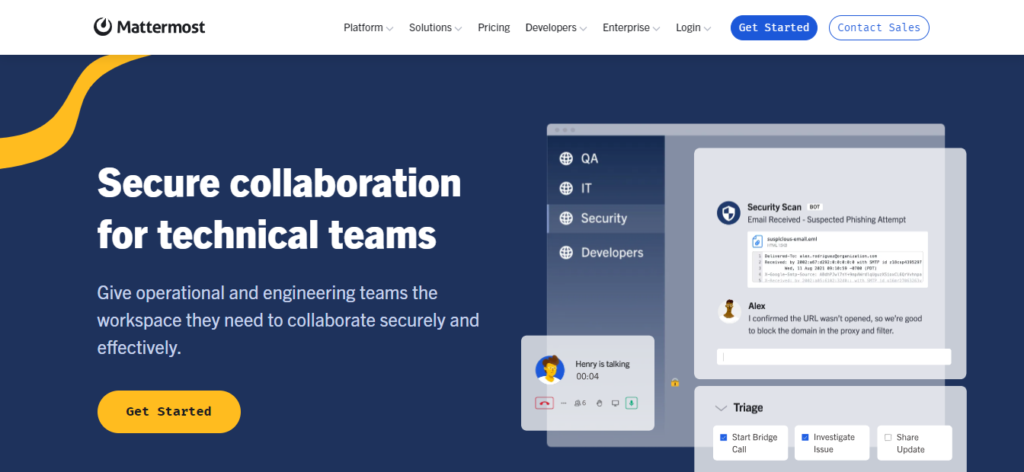Go to the Pricing page
1024x472 pixels.
[494, 27]
